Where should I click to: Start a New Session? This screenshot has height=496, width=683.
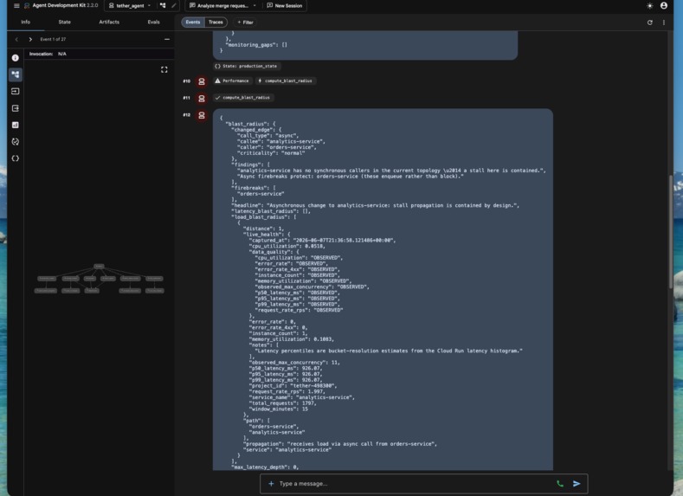(x=285, y=6)
